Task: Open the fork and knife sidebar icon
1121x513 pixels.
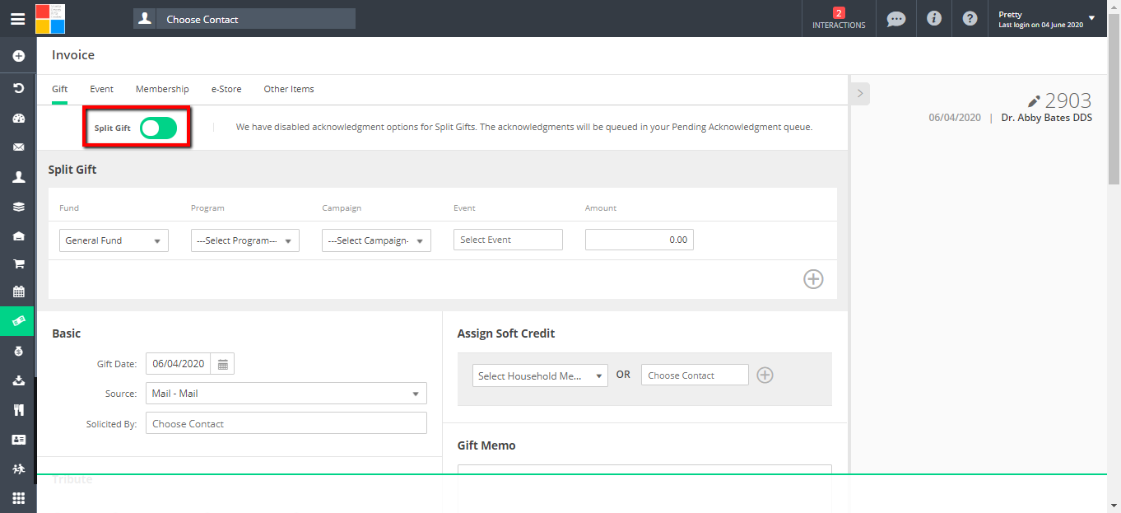Action: tap(18, 410)
